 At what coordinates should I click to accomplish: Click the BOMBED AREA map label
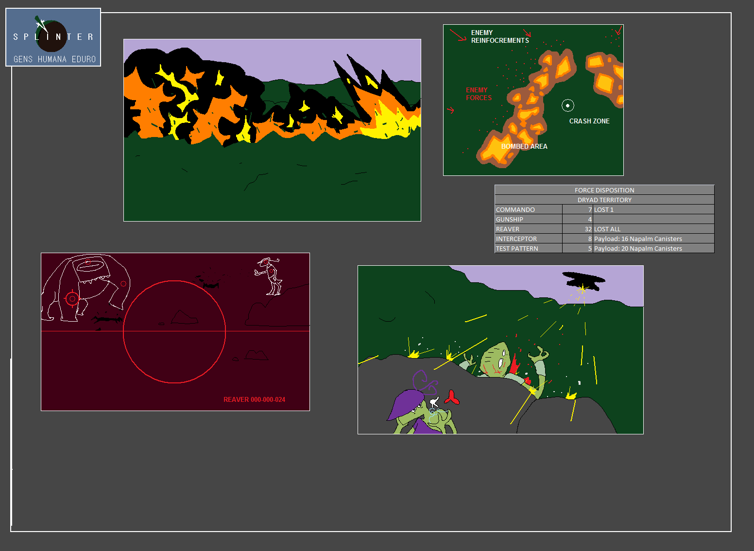coord(524,146)
